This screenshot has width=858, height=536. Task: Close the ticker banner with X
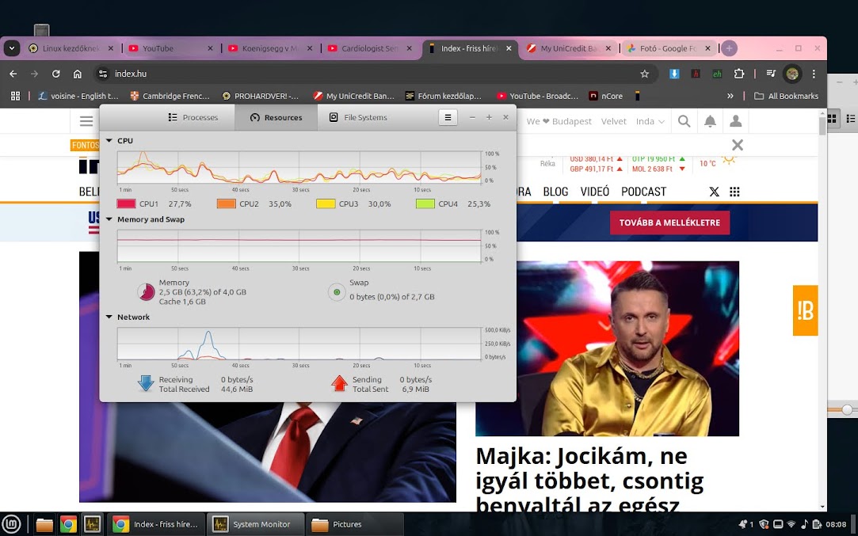coord(738,145)
